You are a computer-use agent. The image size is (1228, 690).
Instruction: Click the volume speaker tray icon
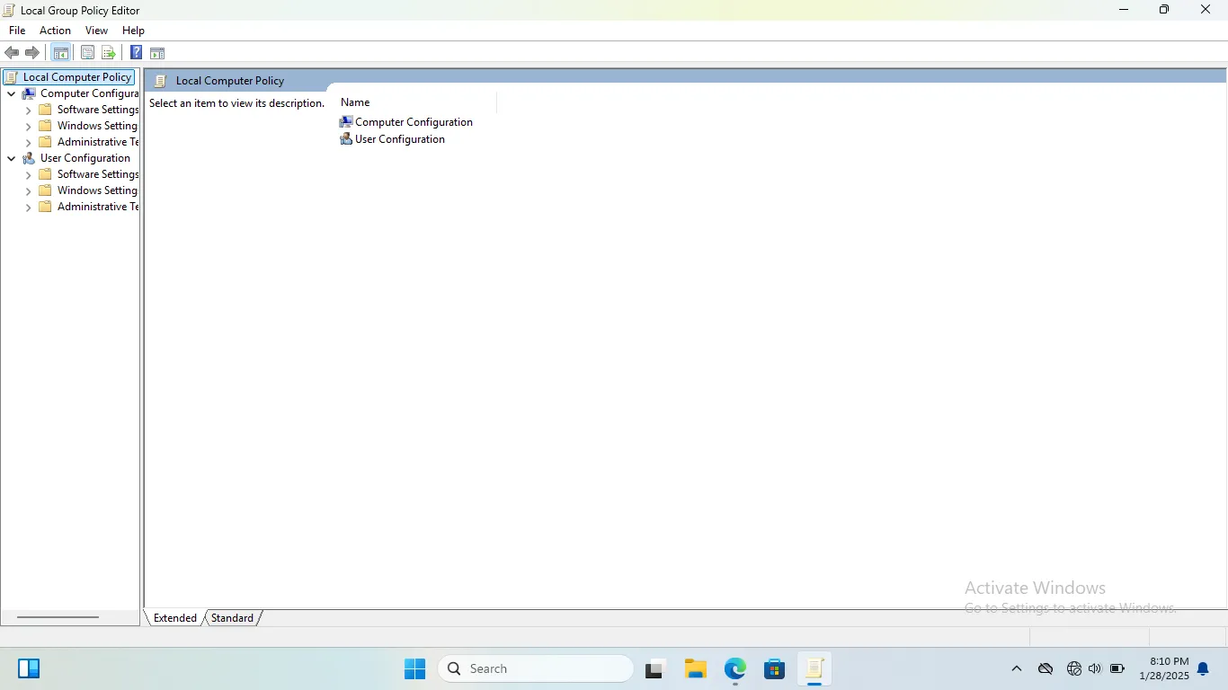point(1095,668)
